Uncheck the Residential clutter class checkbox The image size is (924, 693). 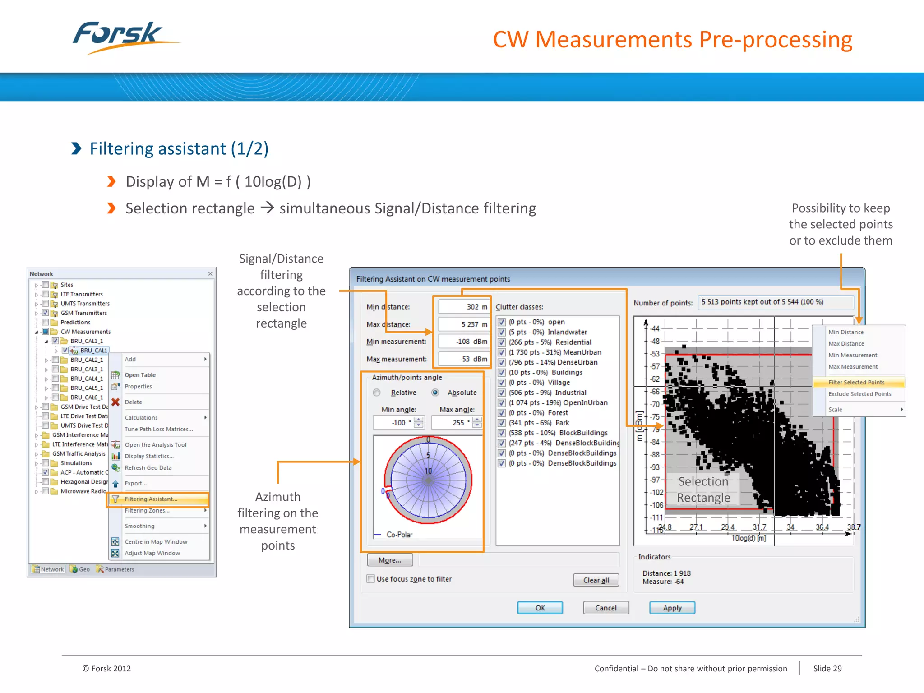(502, 342)
